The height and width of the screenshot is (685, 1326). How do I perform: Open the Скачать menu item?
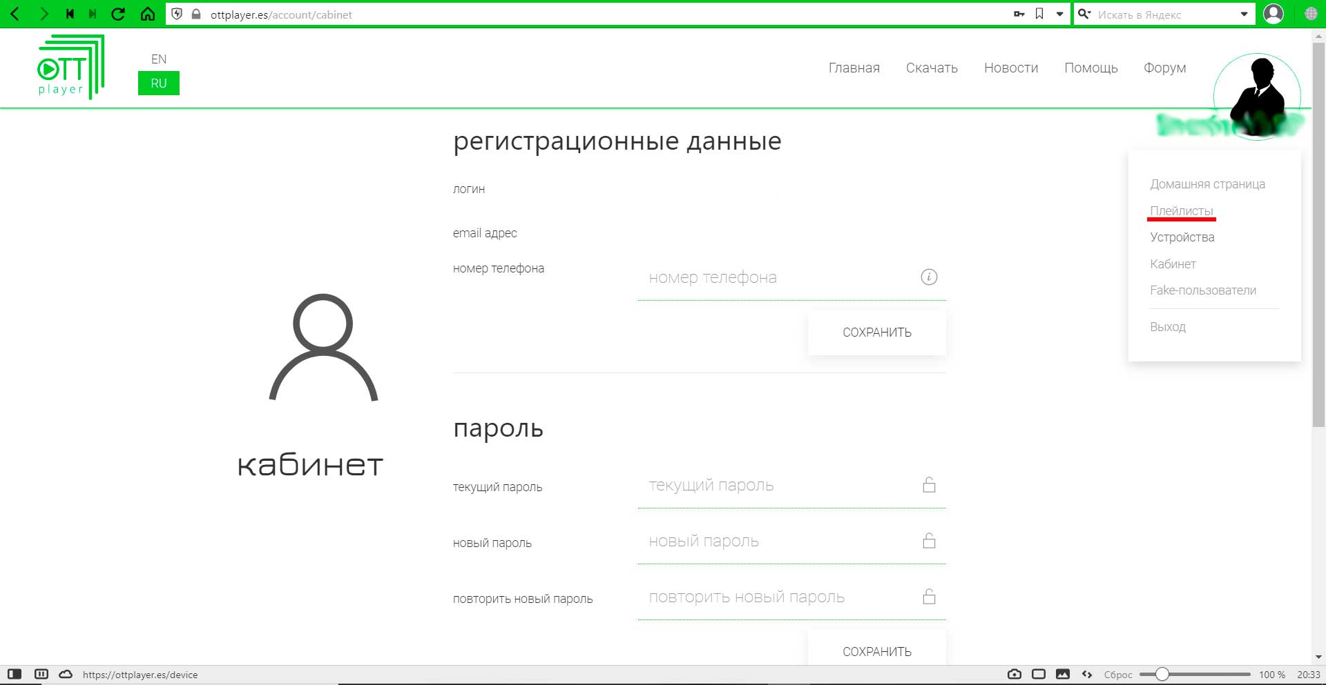coord(932,68)
